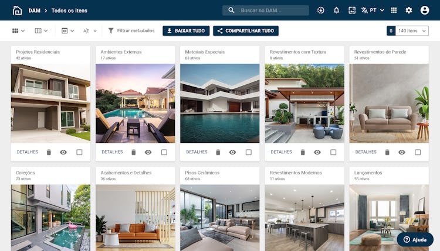The height and width of the screenshot is (251, 440).
Task: Expand the AZ sort order dropdown
Action: tap(90, 31)
